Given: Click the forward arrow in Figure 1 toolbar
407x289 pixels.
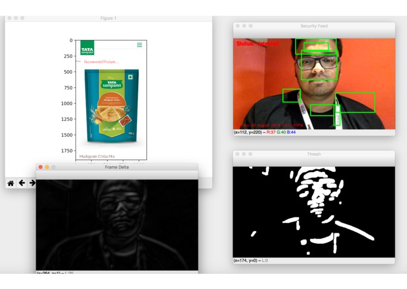Looking at the screenshot, I should (32, 183).
